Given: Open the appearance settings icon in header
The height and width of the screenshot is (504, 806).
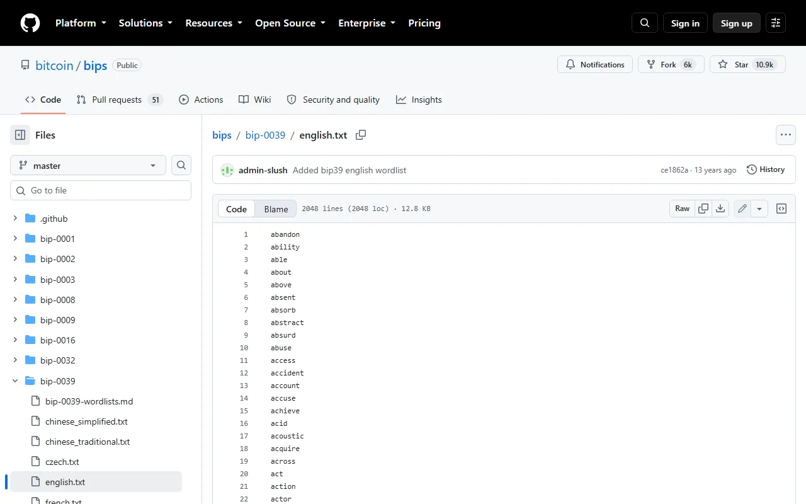Looking at the screenshot, I should 776,23.
